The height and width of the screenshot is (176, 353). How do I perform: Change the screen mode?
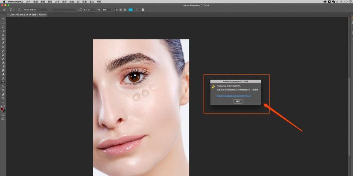pyautogui.click(x=3, y=119)
